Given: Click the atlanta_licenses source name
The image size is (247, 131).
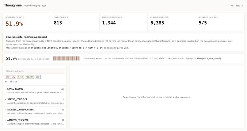Looking at the screenshot, I should [x=70, y=48].
